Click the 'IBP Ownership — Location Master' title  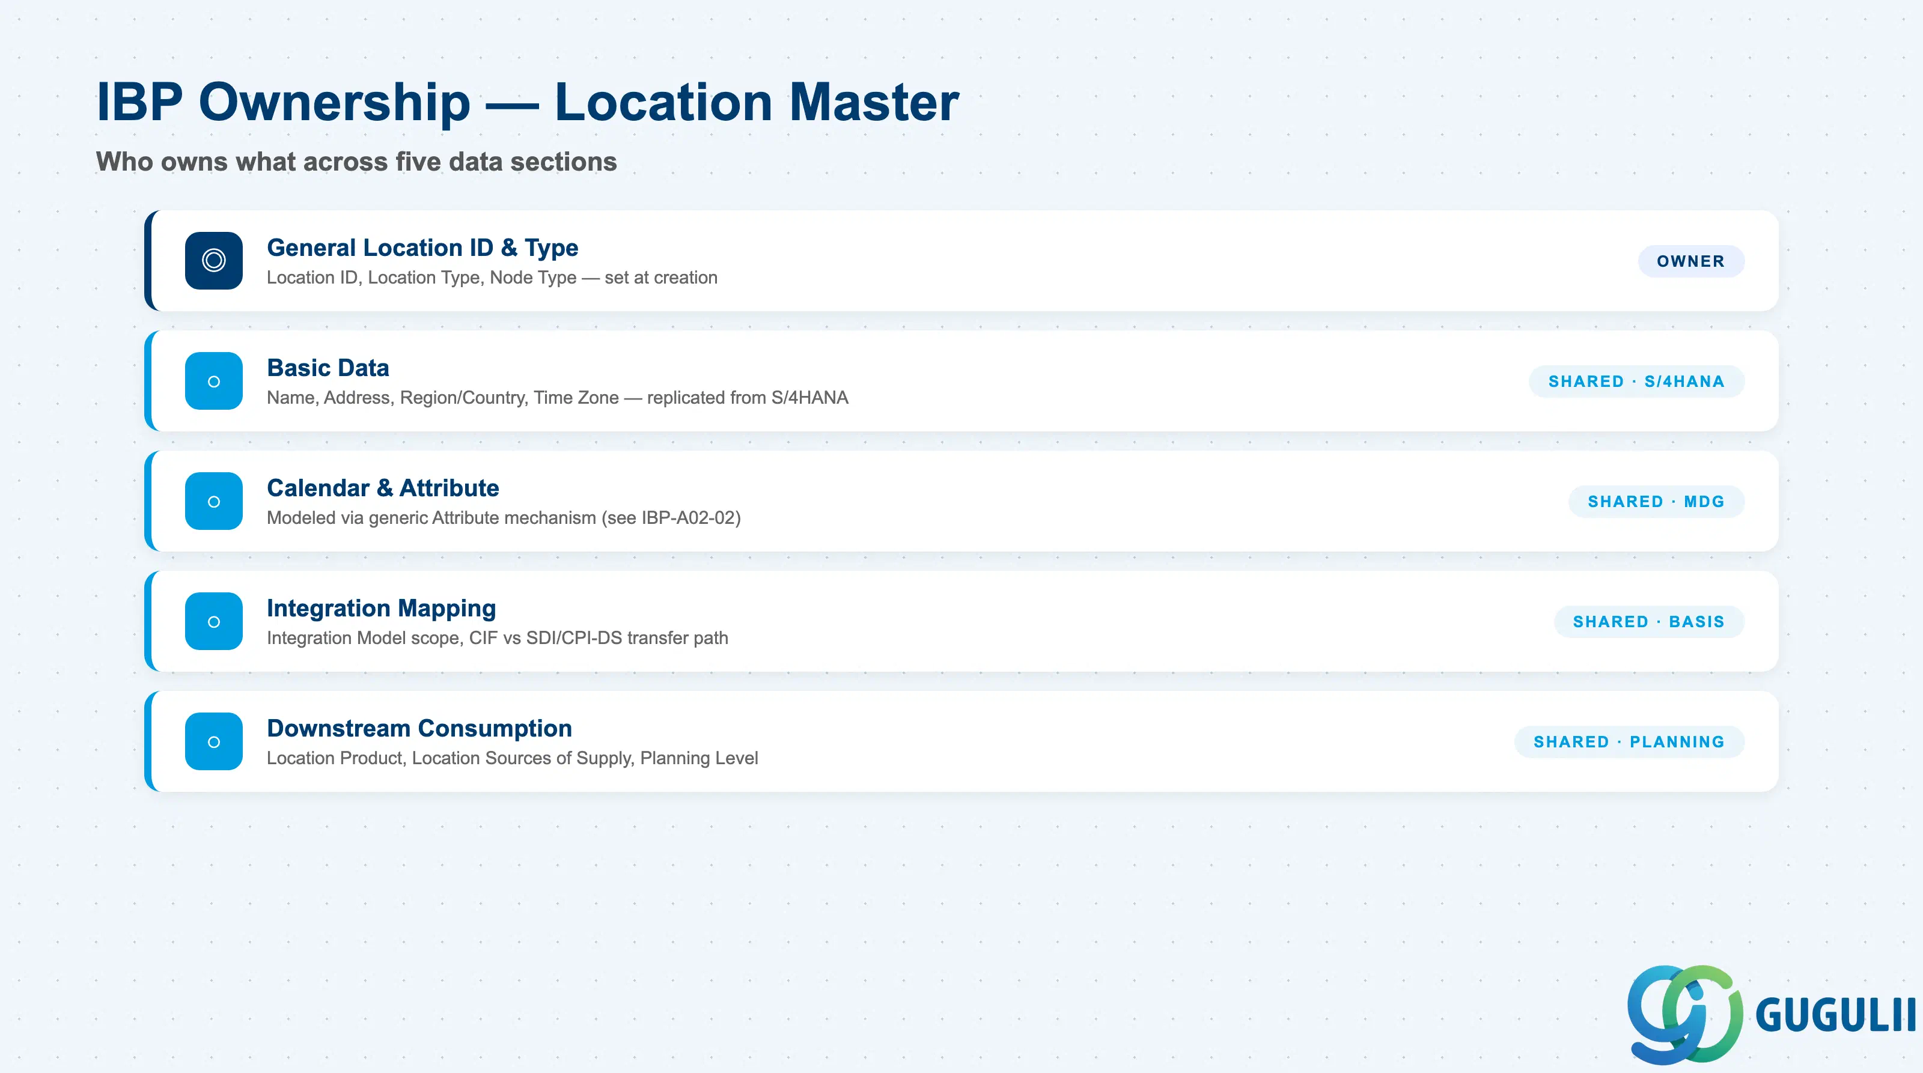528,102
